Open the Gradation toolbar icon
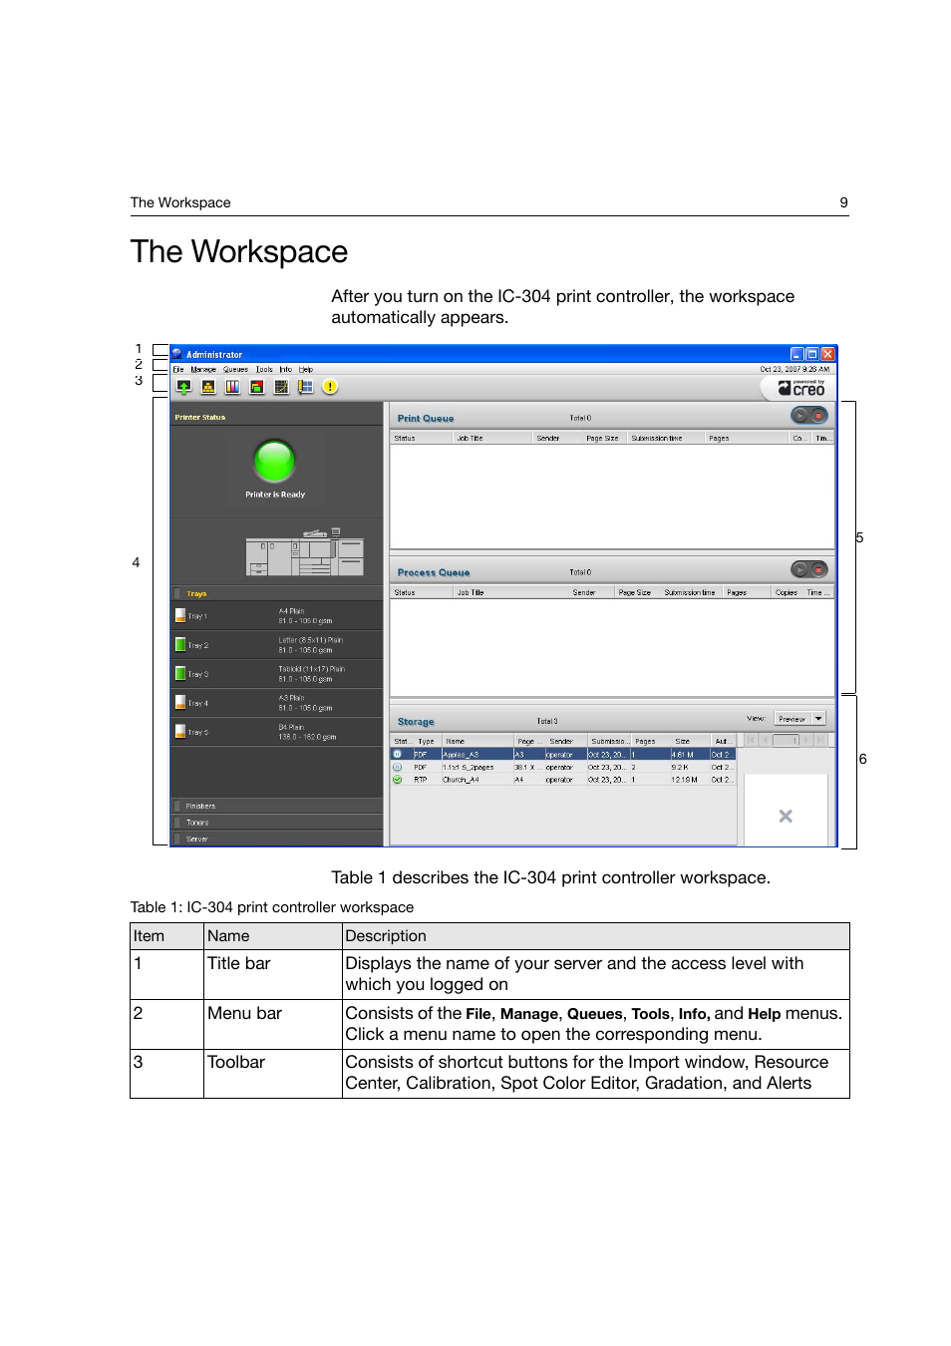This screenshot has height=1346, width=951. 281,387
